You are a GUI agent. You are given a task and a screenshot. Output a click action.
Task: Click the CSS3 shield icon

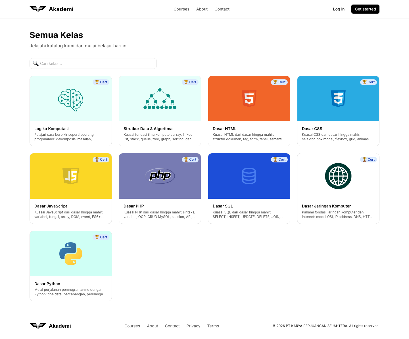click(338, 99)
